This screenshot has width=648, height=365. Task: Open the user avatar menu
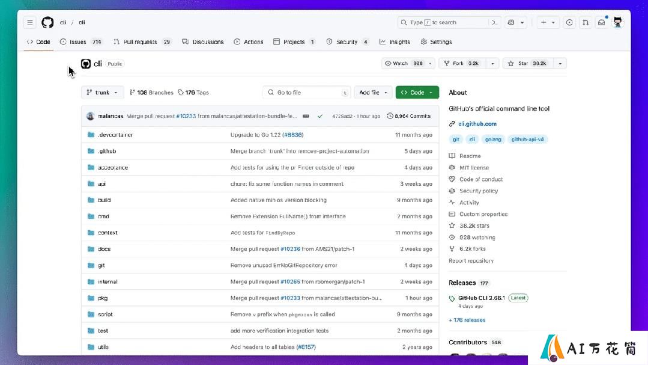(x=618, y=22)
